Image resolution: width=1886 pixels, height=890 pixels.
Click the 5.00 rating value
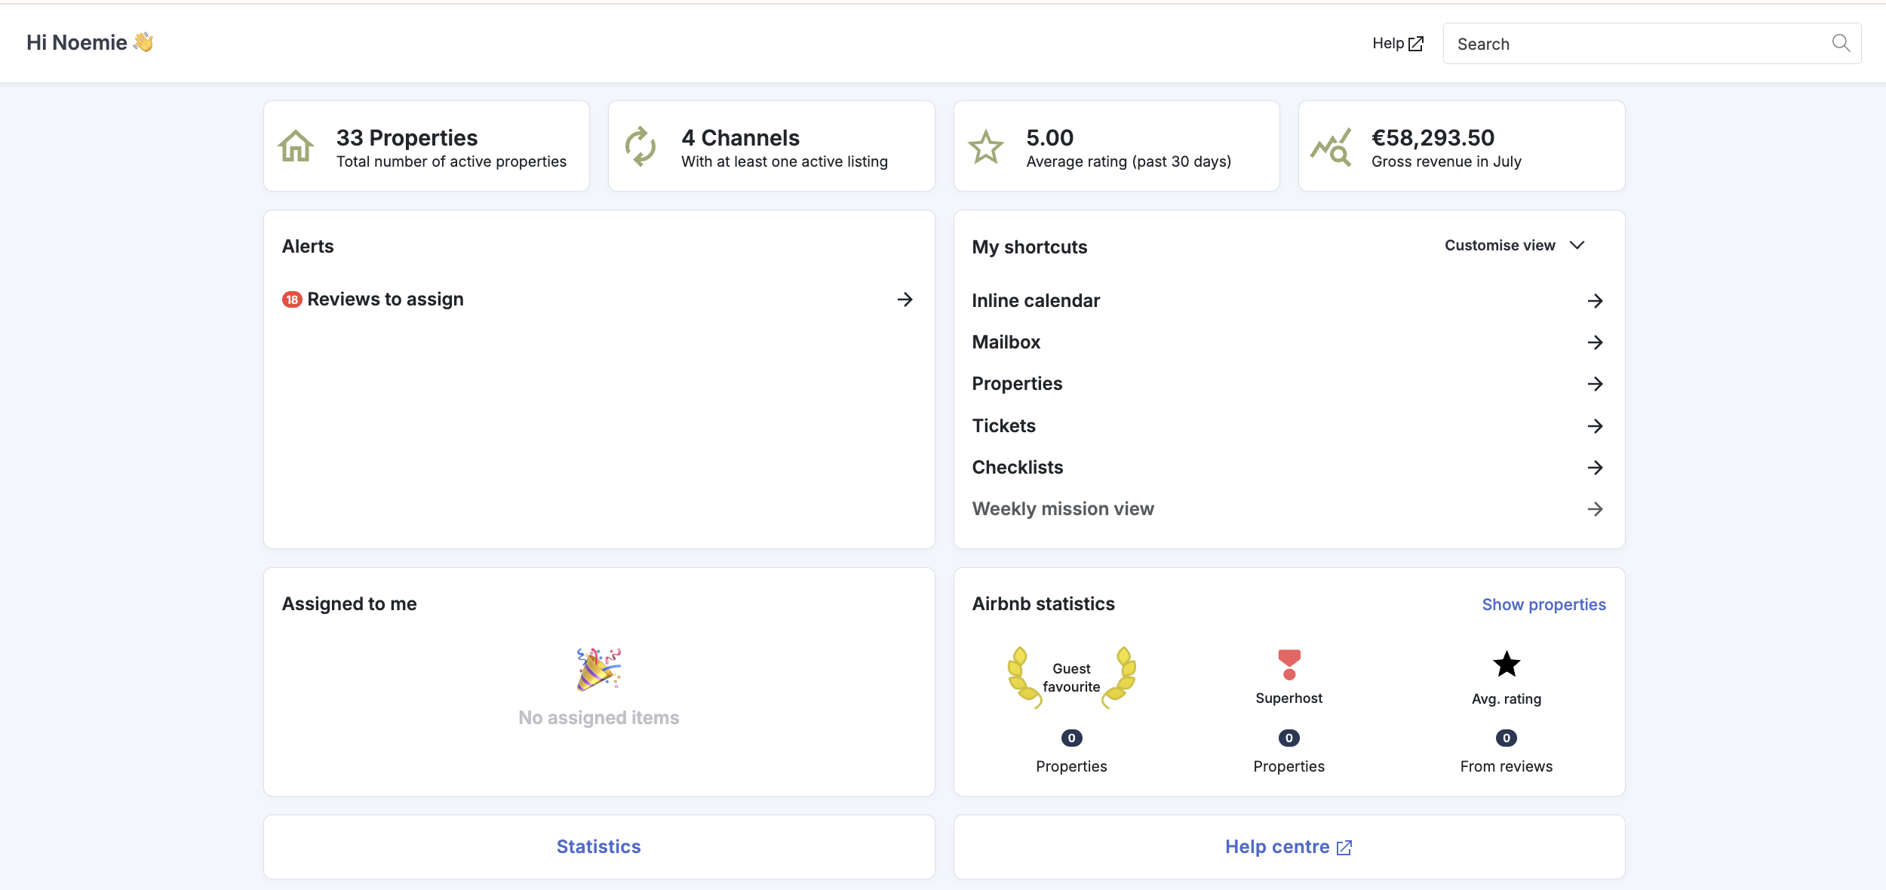(x=1049, y=137)
